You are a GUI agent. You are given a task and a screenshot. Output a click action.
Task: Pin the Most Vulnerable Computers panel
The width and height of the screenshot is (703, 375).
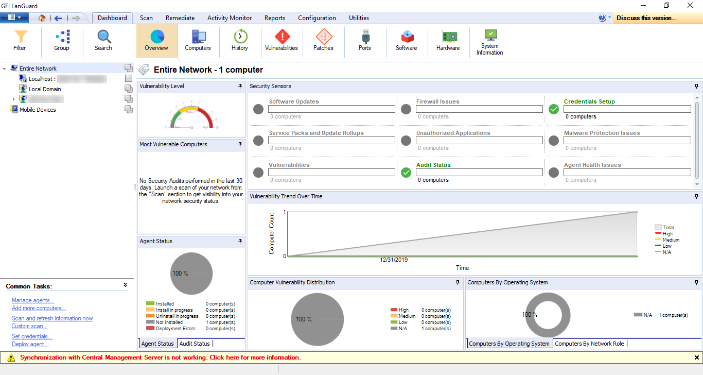[x=240, y=144]
